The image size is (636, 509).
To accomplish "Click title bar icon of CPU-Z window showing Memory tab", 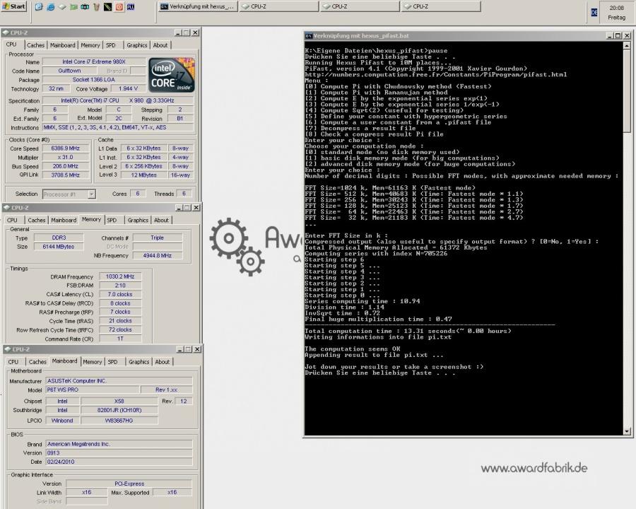I will tap(6, 207).
